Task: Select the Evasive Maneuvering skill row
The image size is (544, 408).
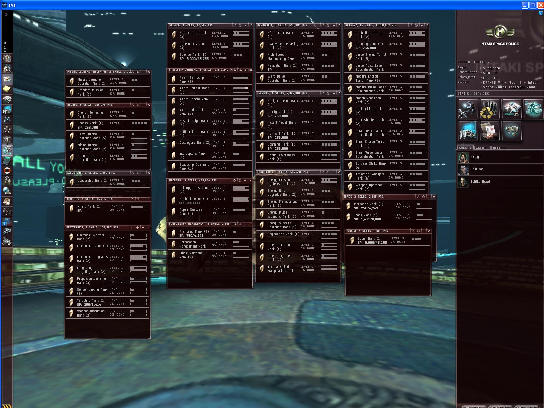Action: coord(298,46)
